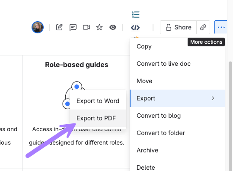Viewport: 233px width, 171px height.
Task: Click the Share button
Action: pyautogui.click(x=178, y=27)
